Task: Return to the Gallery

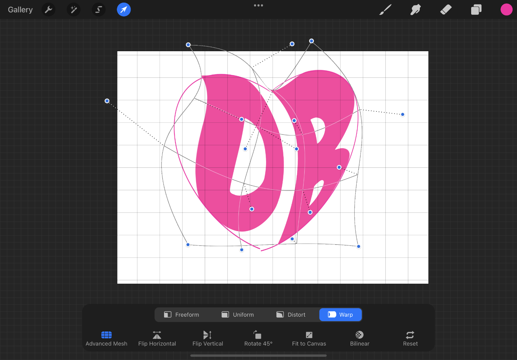Action: (x=20, y=9)
